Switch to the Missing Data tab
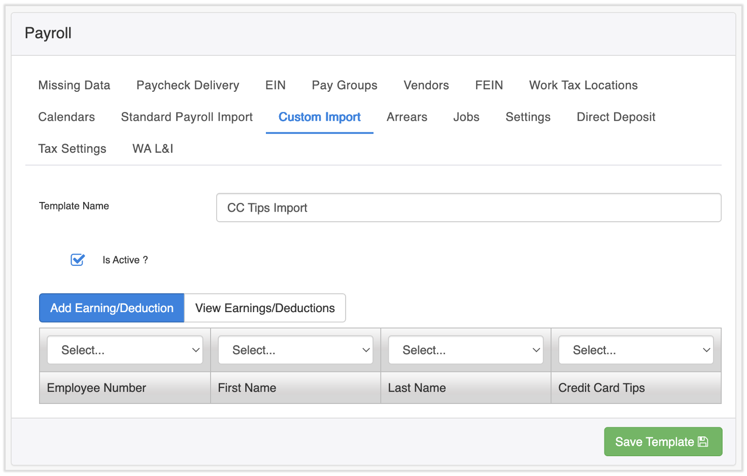 pyautogui.click(x=74, y=85)
